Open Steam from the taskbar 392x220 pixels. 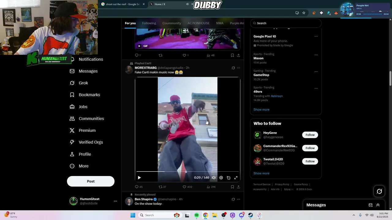coord(251,215)
